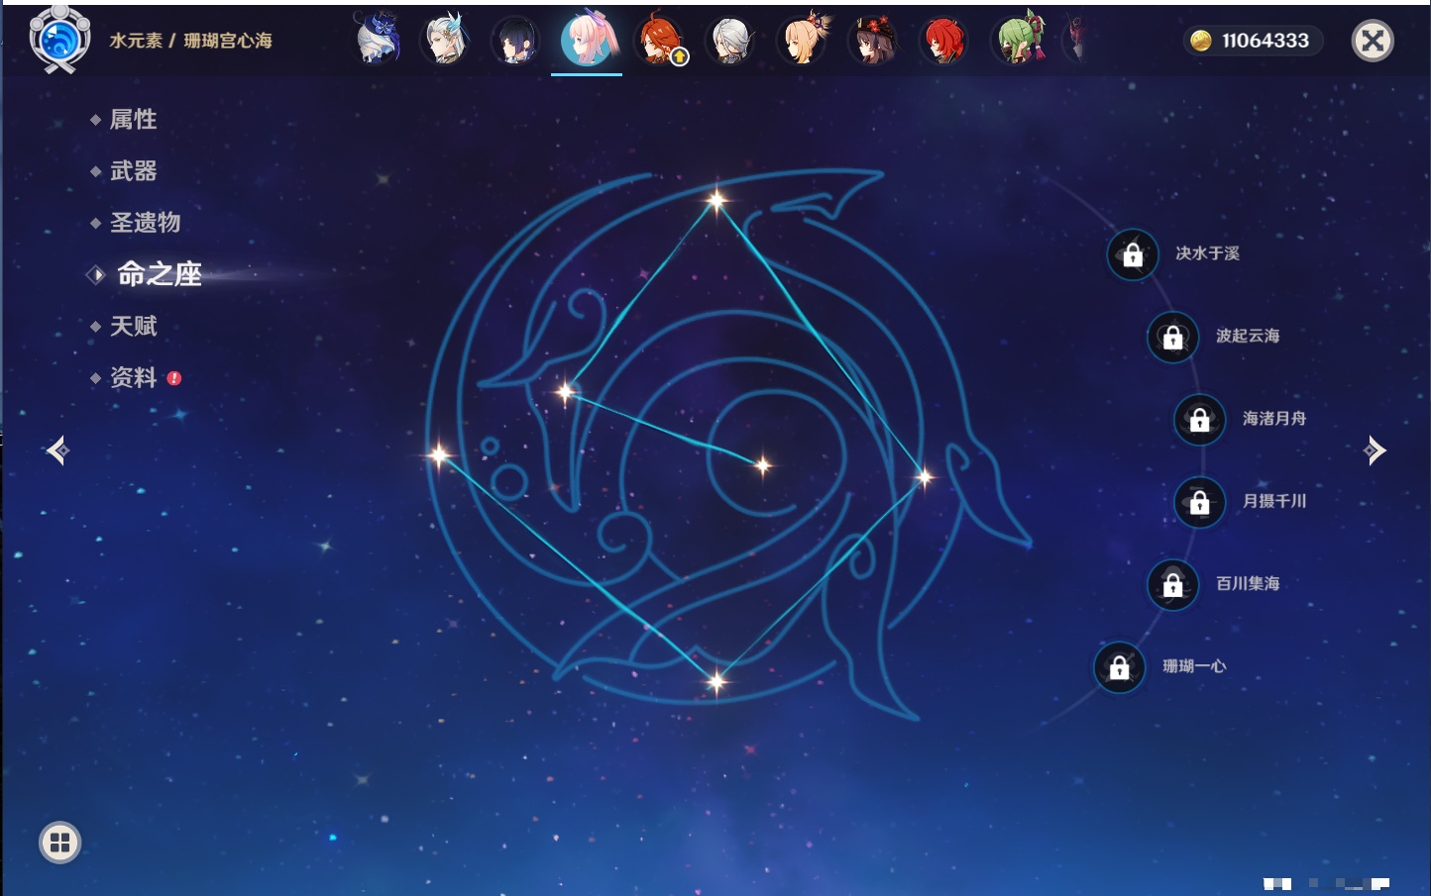Pick the green-haired masked character avatar
The image size is (1431, 896).
pos(1020,41)
